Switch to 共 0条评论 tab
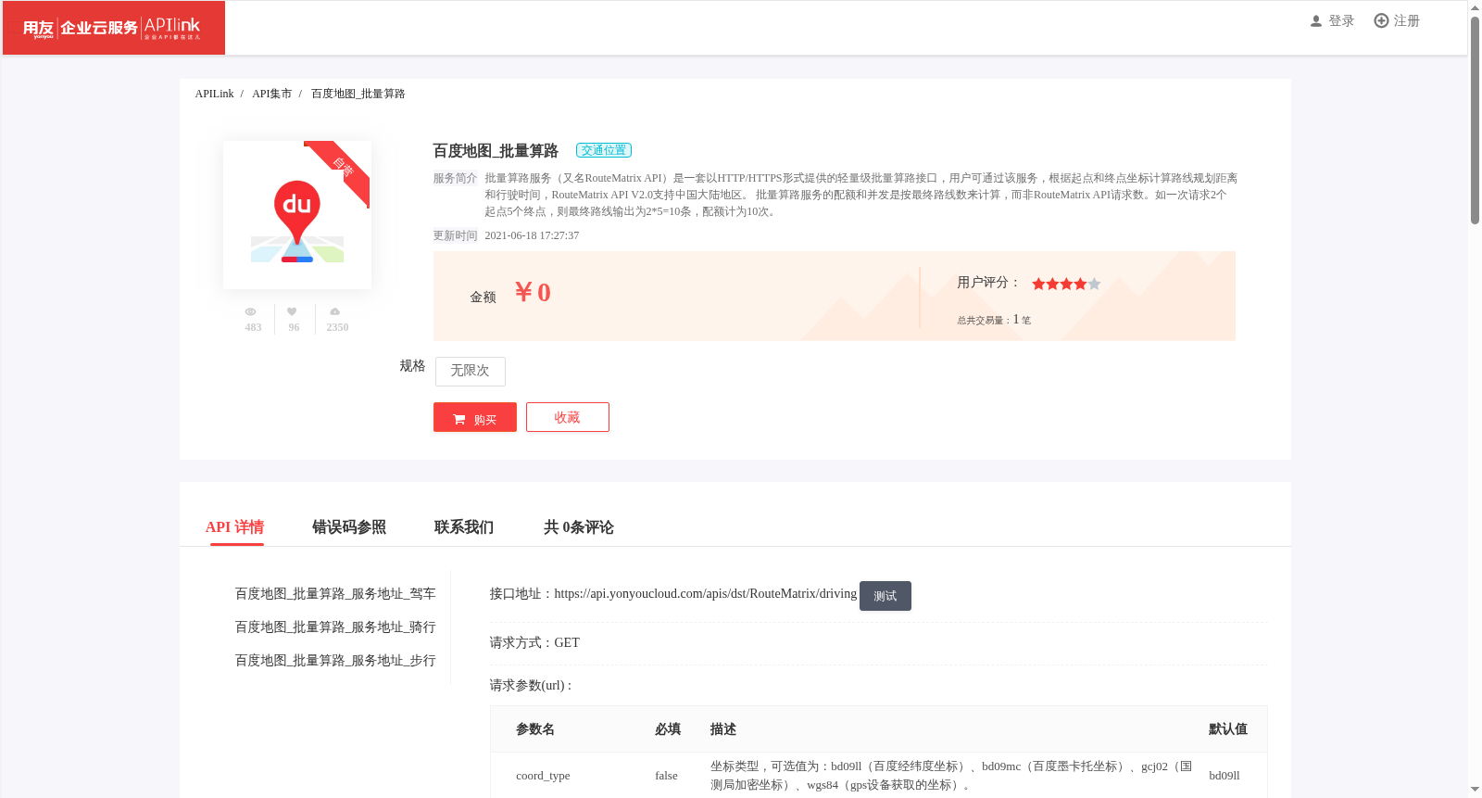Viewport: 1482px width, 798px height. click(579, 527)
